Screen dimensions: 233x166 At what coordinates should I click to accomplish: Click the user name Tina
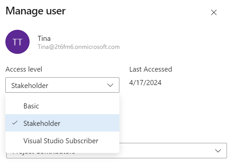[x=44, y=38]
